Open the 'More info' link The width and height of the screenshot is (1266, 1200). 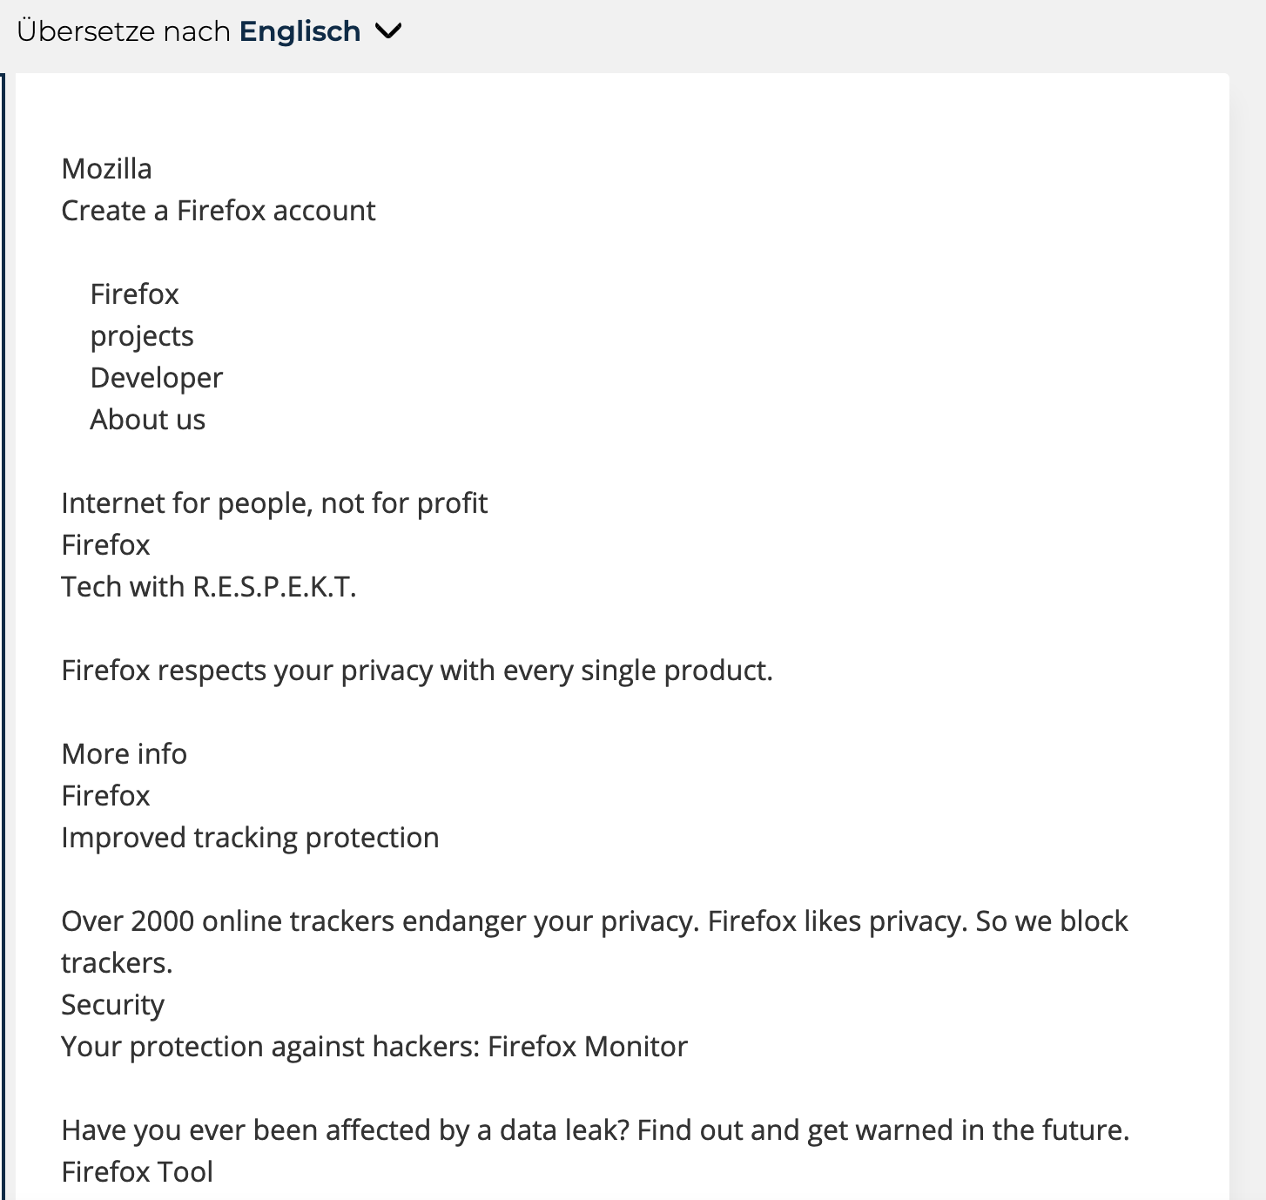pos(125,754)
